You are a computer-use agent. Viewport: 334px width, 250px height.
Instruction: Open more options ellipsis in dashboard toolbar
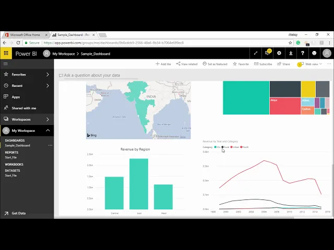coord(329,64)
